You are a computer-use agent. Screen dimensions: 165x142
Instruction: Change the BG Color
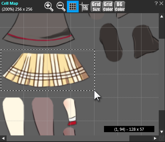pyautogui.click(x=120, y=7)
